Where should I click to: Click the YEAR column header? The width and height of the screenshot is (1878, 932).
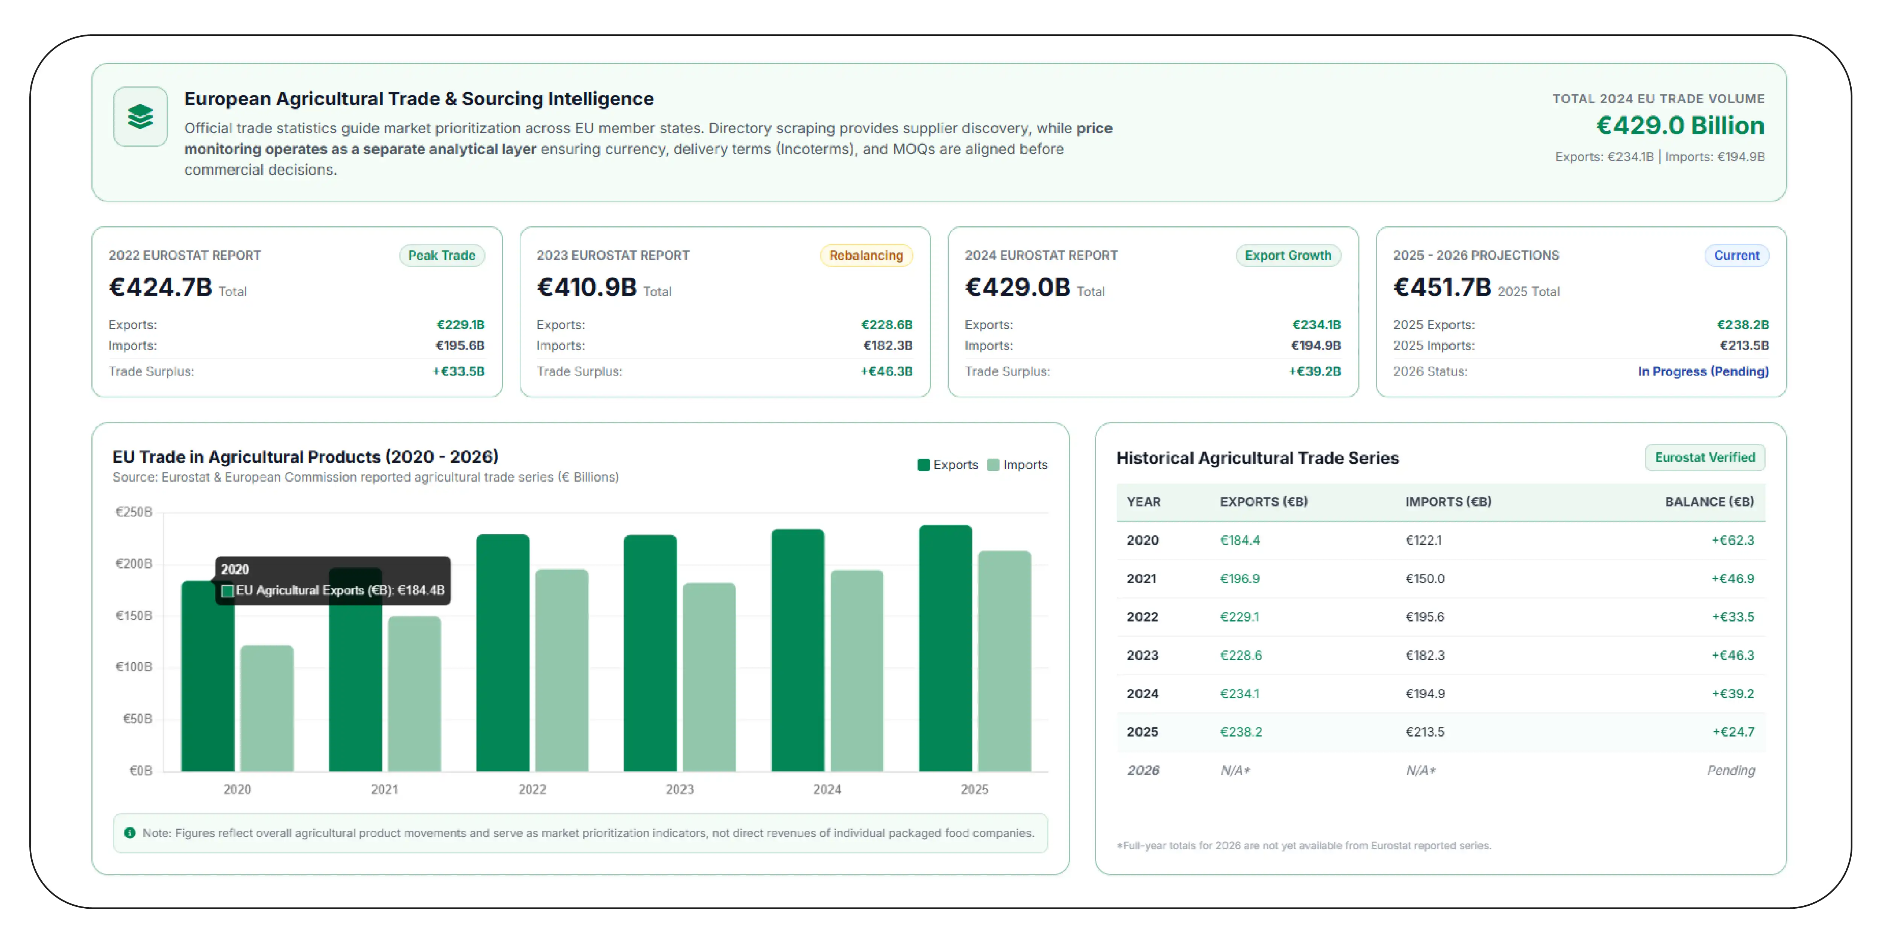[1143, 502]
